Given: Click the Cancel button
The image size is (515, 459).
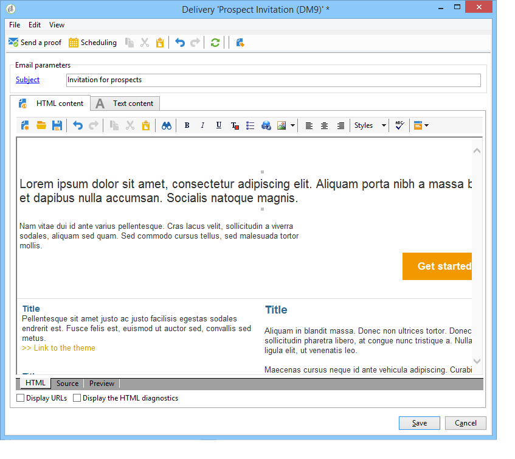Looking at the screenshot, I should click(465, 423).
